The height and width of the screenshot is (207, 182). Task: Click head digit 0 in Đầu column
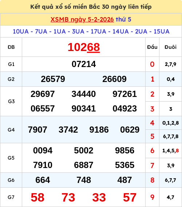click(152, 64)
